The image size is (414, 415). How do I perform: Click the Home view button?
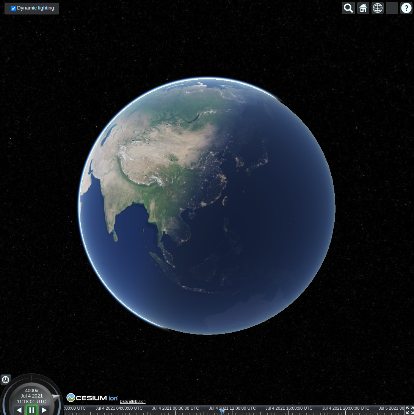pos(363,8)
